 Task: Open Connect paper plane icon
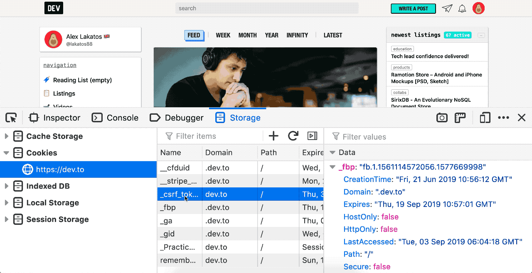[447, 8]
